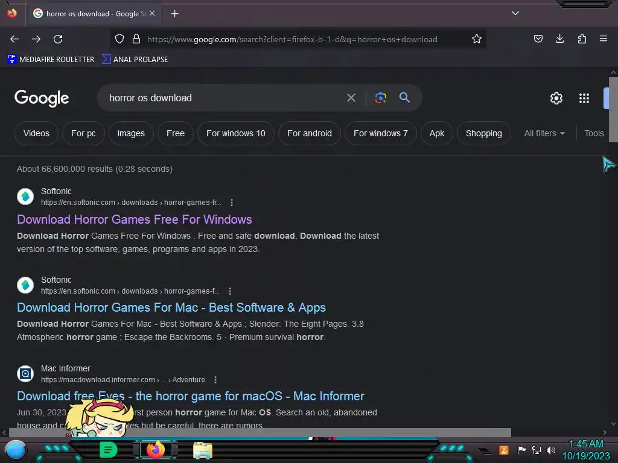Open Download Horror Games Free For Windows
The image size is (618, 463).
135,219
